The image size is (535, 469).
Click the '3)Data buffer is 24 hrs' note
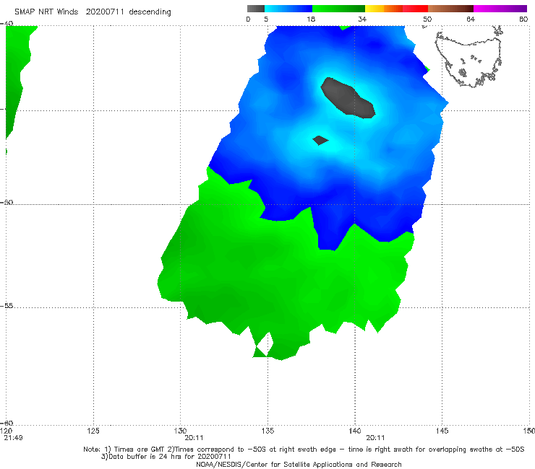click(166, 457)
